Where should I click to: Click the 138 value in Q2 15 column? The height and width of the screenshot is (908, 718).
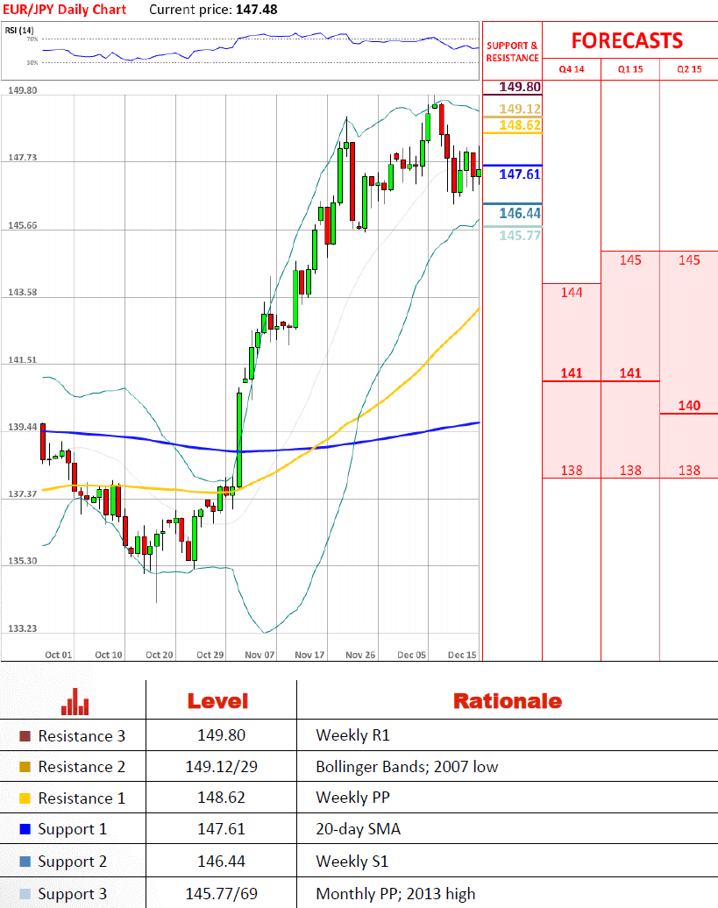click(689, 470)
